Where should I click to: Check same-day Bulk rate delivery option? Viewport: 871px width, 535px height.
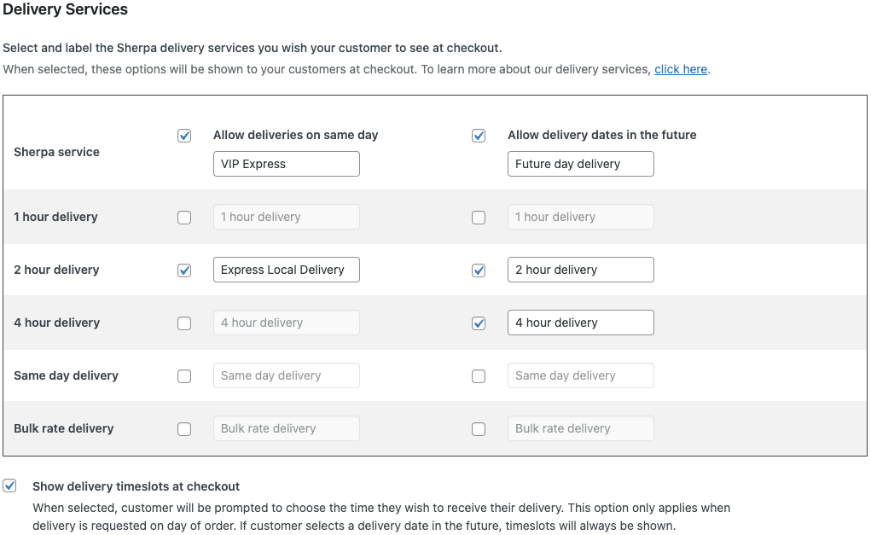[x=184, y=429]
